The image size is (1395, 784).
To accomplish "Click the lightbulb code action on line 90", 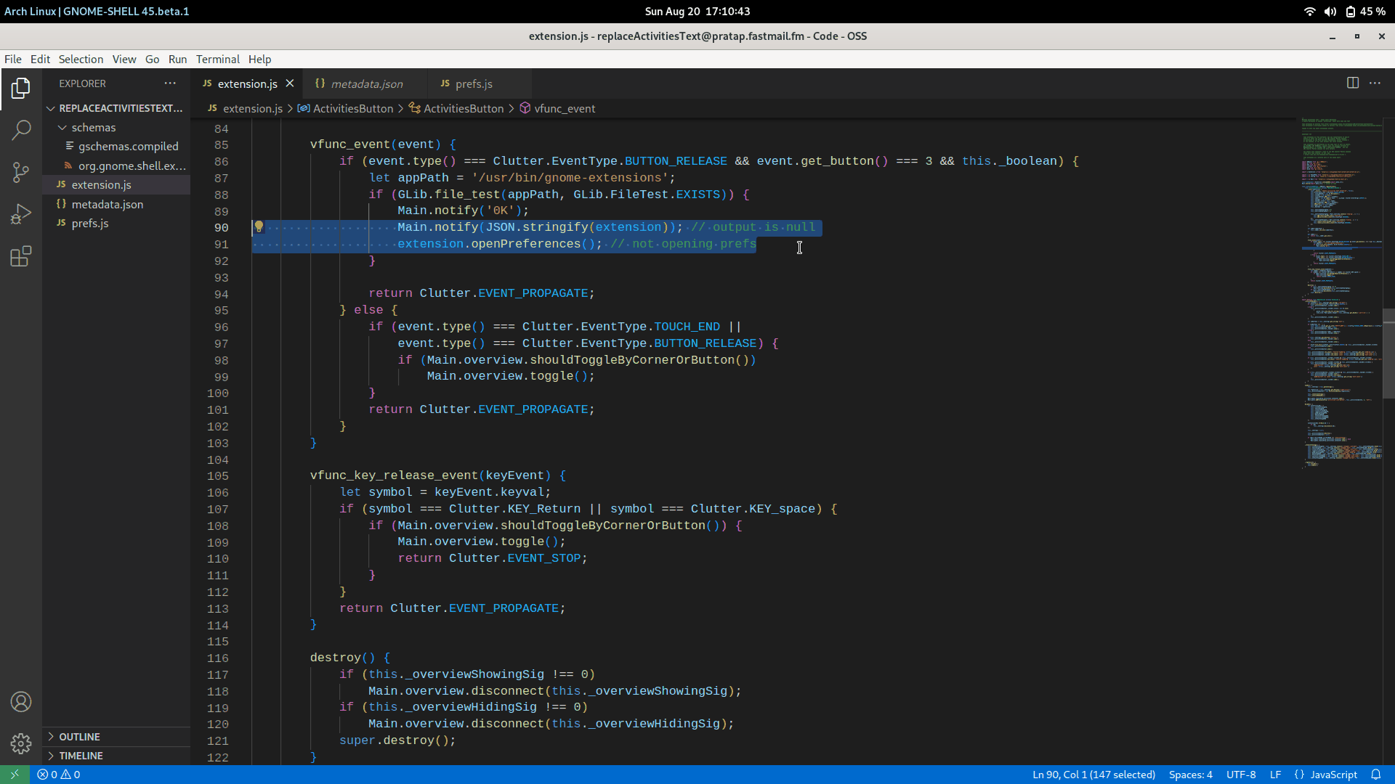I will pos(259,227).
